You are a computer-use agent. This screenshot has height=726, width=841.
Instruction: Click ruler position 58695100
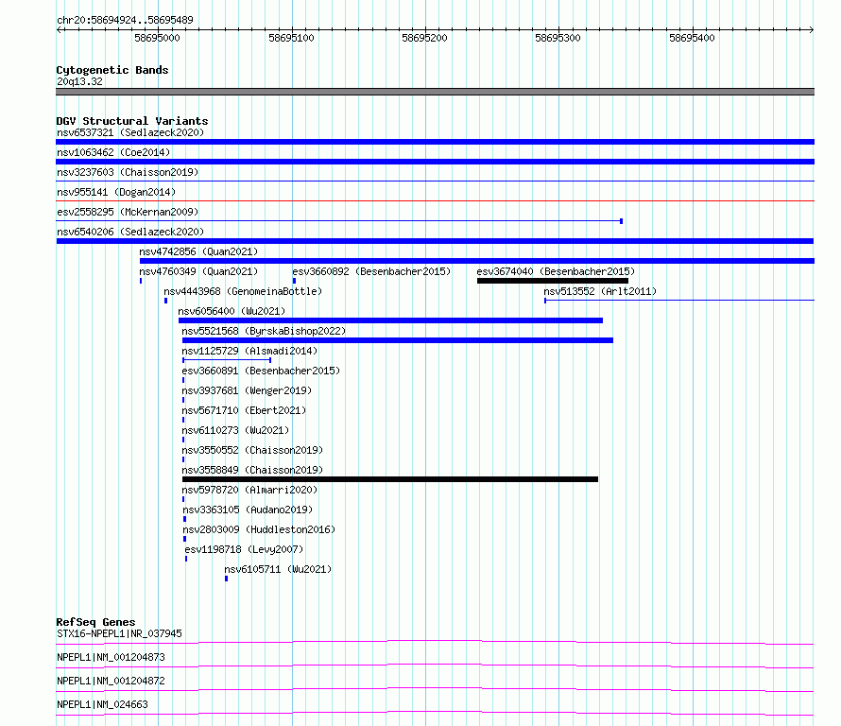(291, 38)
